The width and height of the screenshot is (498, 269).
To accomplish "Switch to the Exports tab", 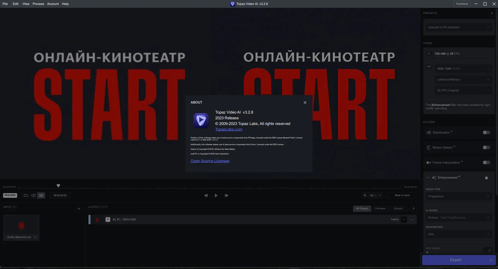I will [398, 209].
